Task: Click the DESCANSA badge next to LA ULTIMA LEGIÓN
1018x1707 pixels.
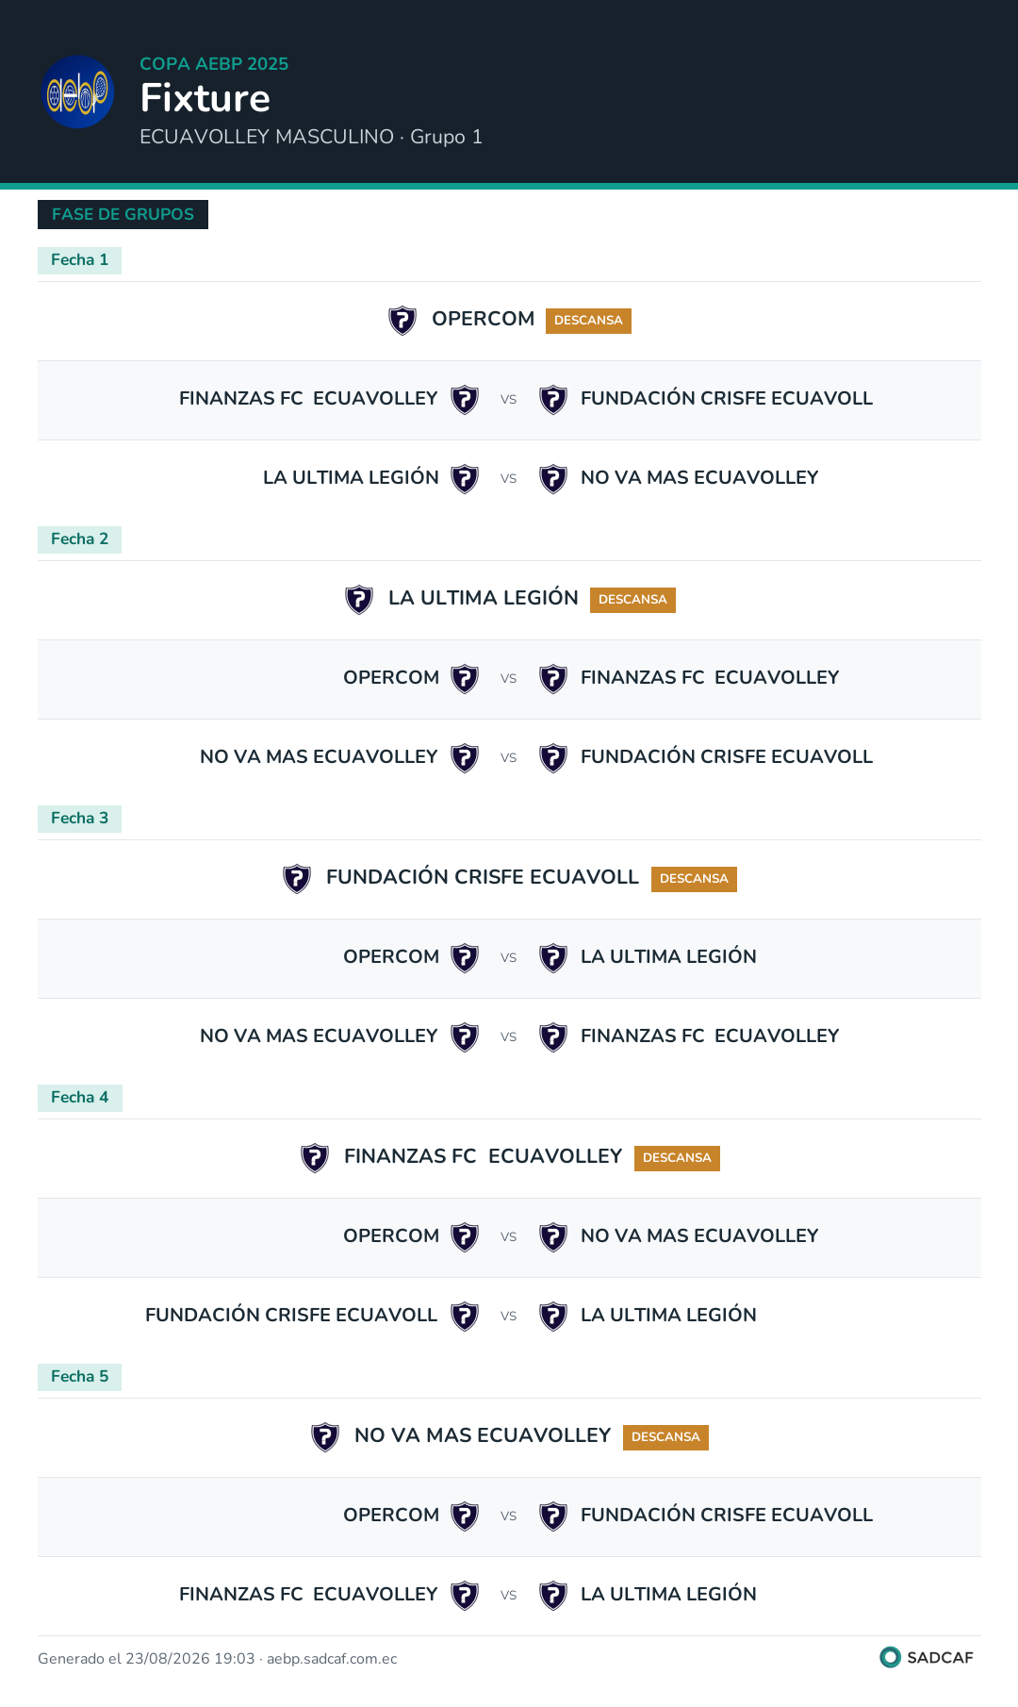Action: 632,600
